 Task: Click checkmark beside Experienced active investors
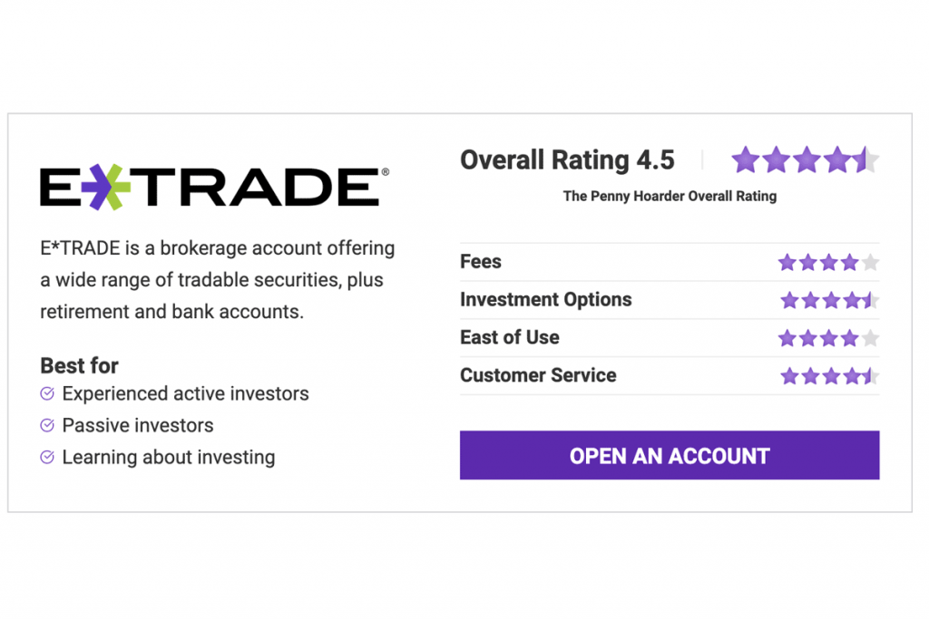pos(47,393)
